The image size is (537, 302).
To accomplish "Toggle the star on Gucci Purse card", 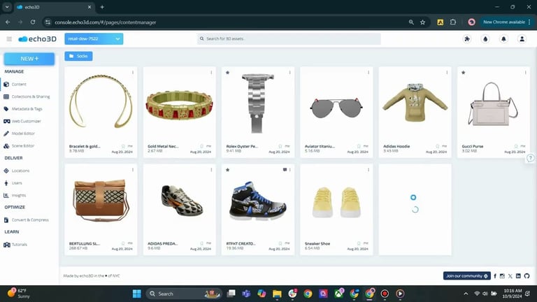I will (x=464, y=73).
